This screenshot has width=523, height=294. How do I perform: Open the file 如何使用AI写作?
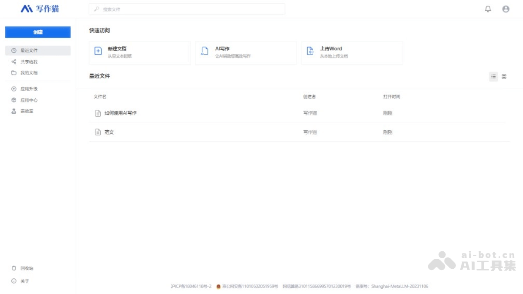click(120, 113)
